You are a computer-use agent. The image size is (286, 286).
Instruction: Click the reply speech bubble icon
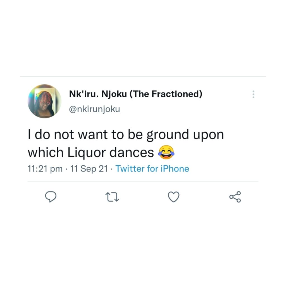(x=51, y=197)
